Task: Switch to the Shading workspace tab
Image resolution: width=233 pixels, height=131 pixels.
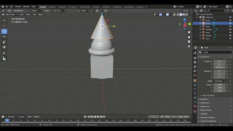Action: [96, 7]
